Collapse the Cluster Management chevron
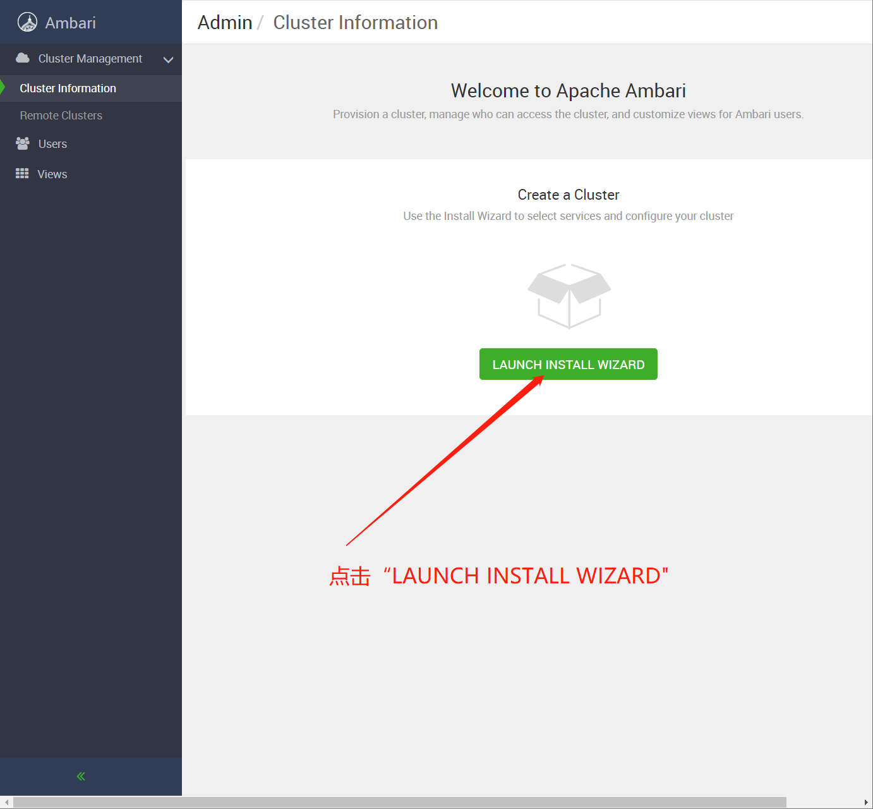Image resolution: width=873 pixels, height=809 pixels. coord(168,59)
